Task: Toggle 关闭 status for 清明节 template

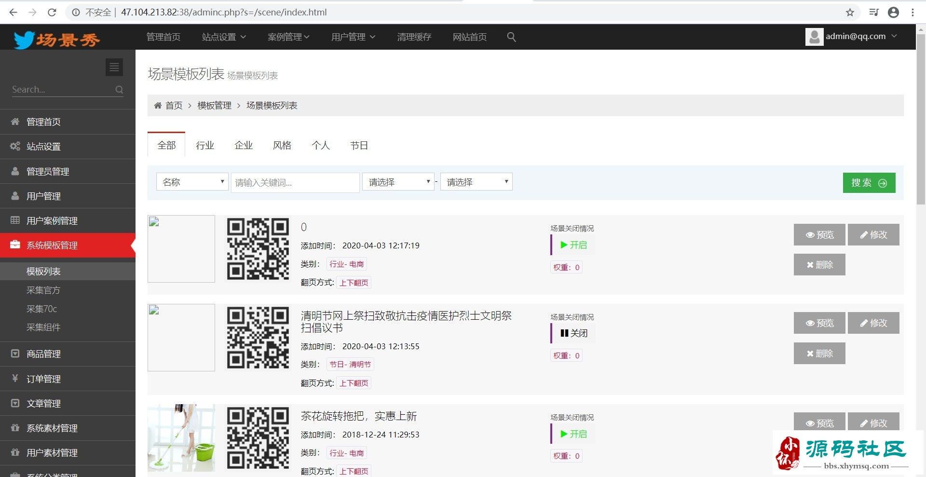Action: click(573, 333)
